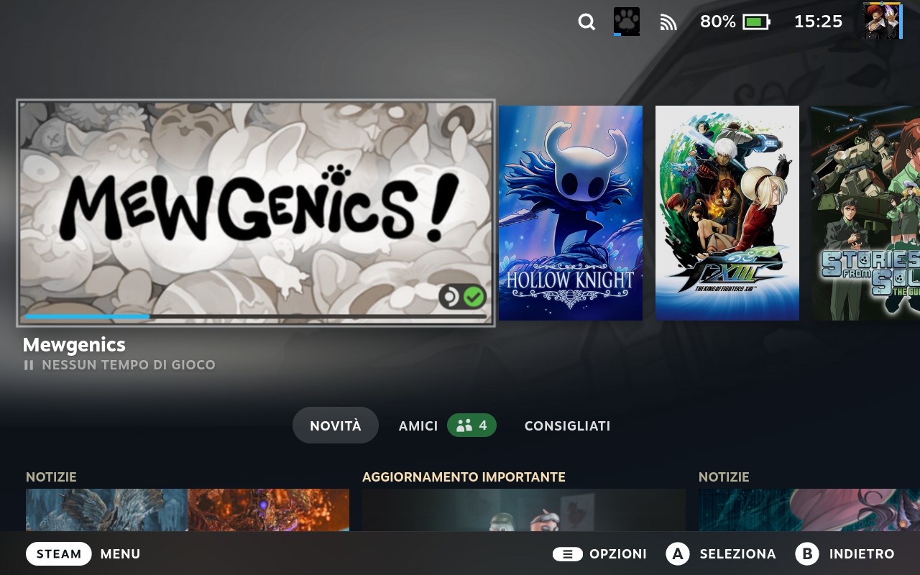Check the Wi-Fi signal status icon

(668, 23)
